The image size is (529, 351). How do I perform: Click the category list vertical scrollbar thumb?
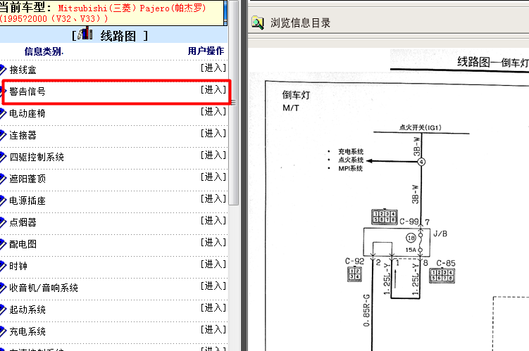click(233, 103)
